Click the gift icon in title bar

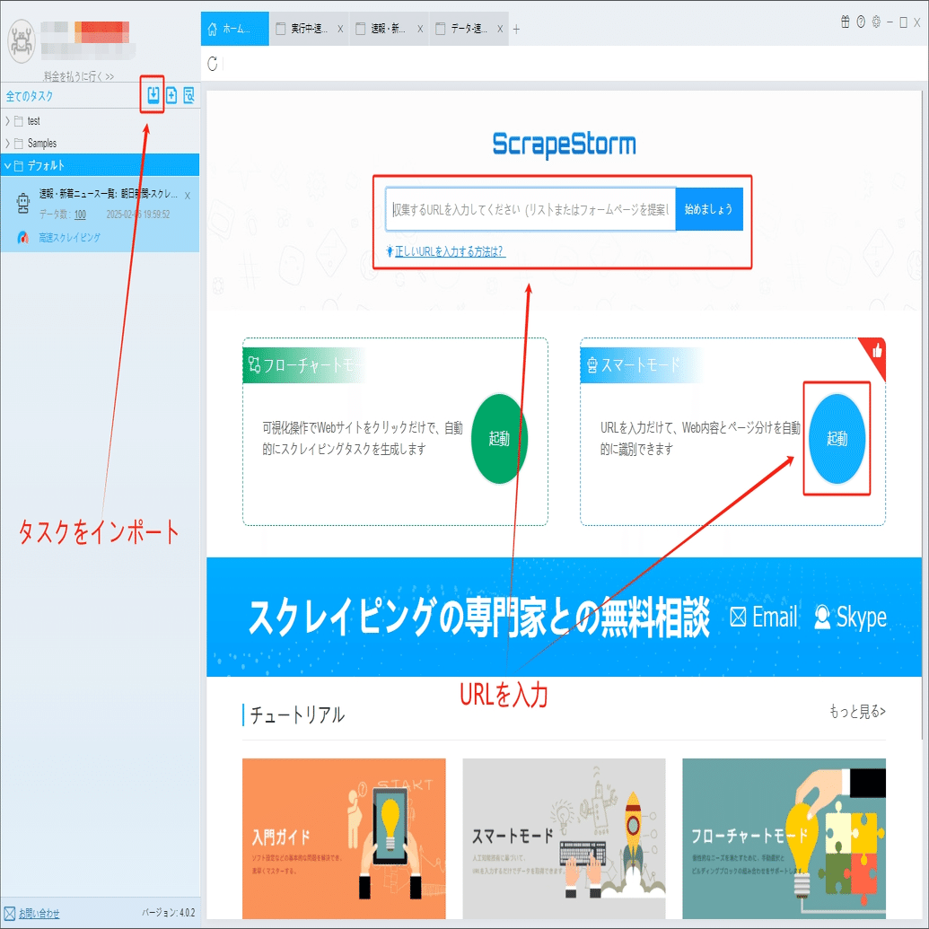coord(845,22)
